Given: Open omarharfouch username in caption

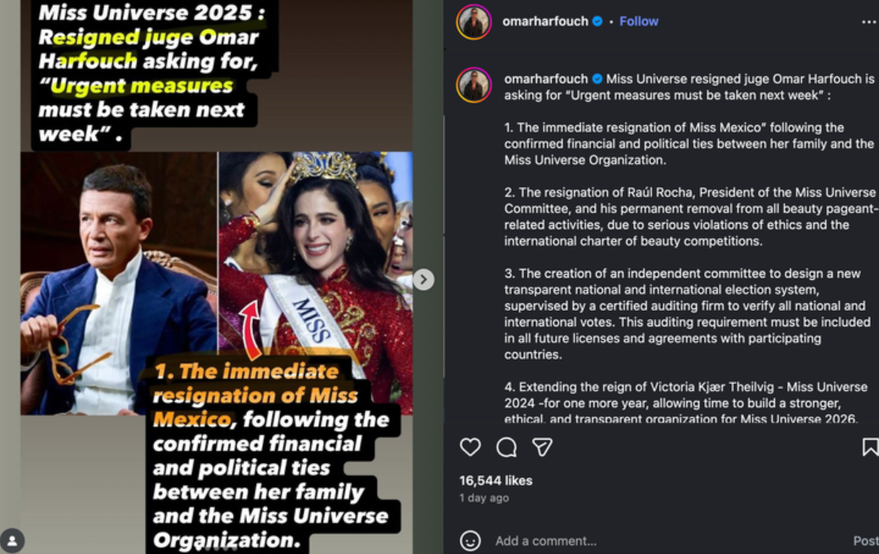Looking at the screenshot, I should click(545, 79).
